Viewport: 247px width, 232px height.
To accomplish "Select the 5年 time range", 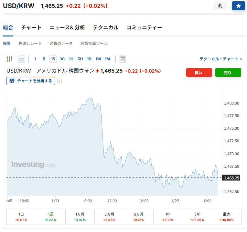I will pyautogui.click(x=197, y=217).
